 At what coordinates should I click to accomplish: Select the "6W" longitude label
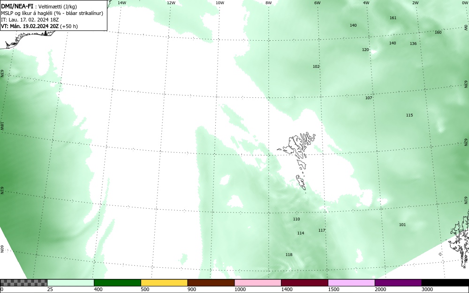(318, 3)
